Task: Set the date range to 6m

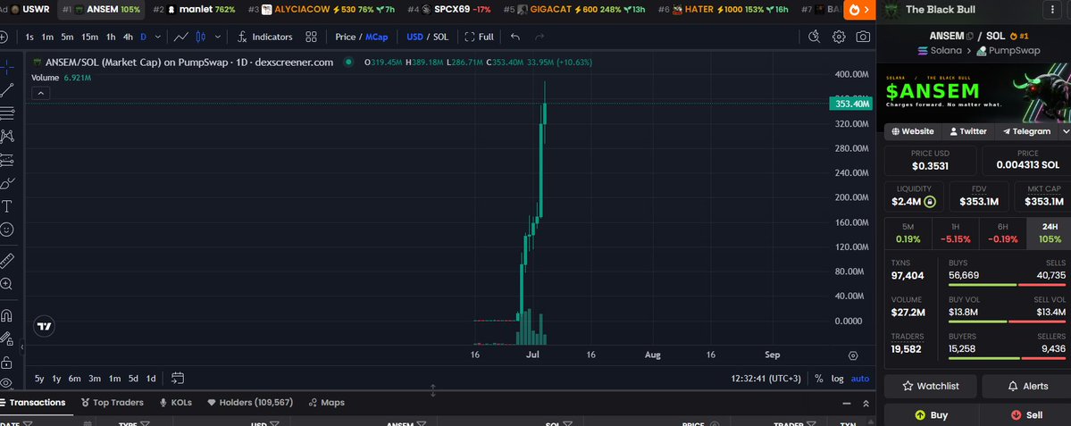Action: (74, 378)
